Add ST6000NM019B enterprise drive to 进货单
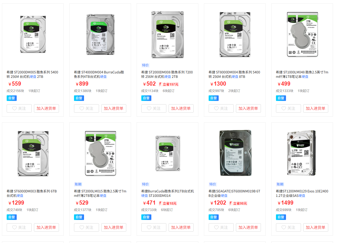338x243 pixels. click(248, 227)
